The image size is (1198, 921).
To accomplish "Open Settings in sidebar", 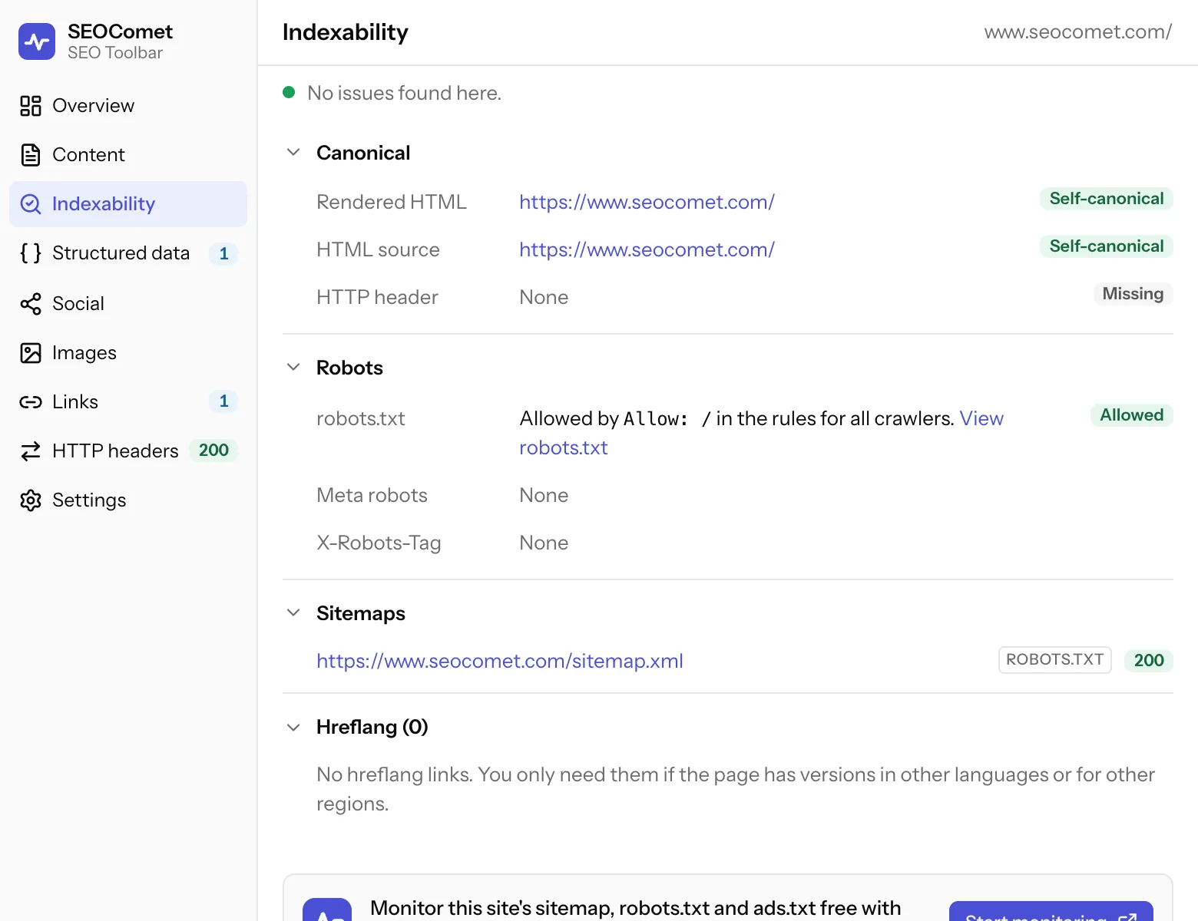I will tap(128, 500).
